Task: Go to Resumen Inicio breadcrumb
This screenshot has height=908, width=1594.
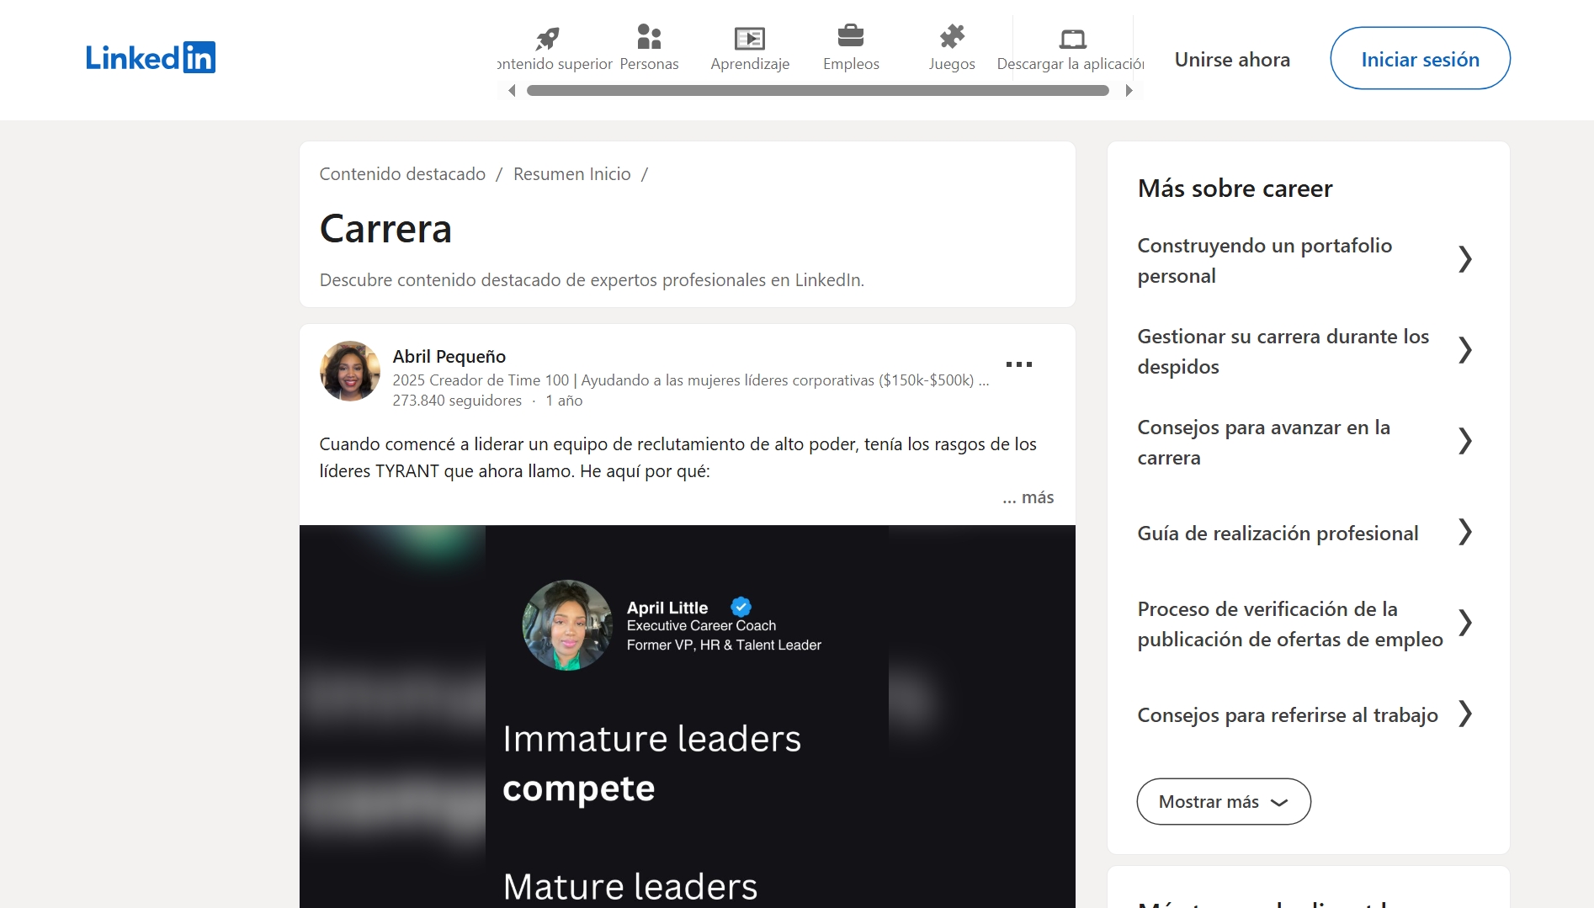Action: point(571,174)
